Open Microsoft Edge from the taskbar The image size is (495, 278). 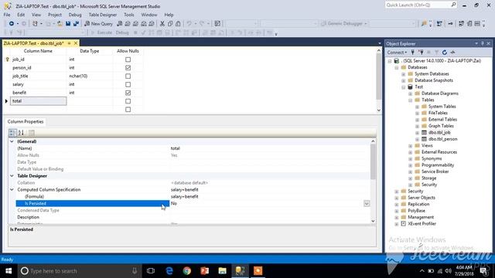click(x=169, y=271)
